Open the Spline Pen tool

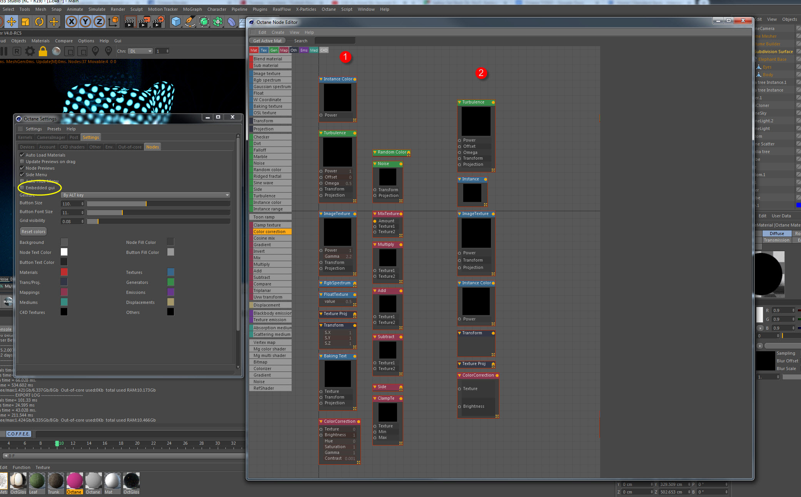point(190,22)
